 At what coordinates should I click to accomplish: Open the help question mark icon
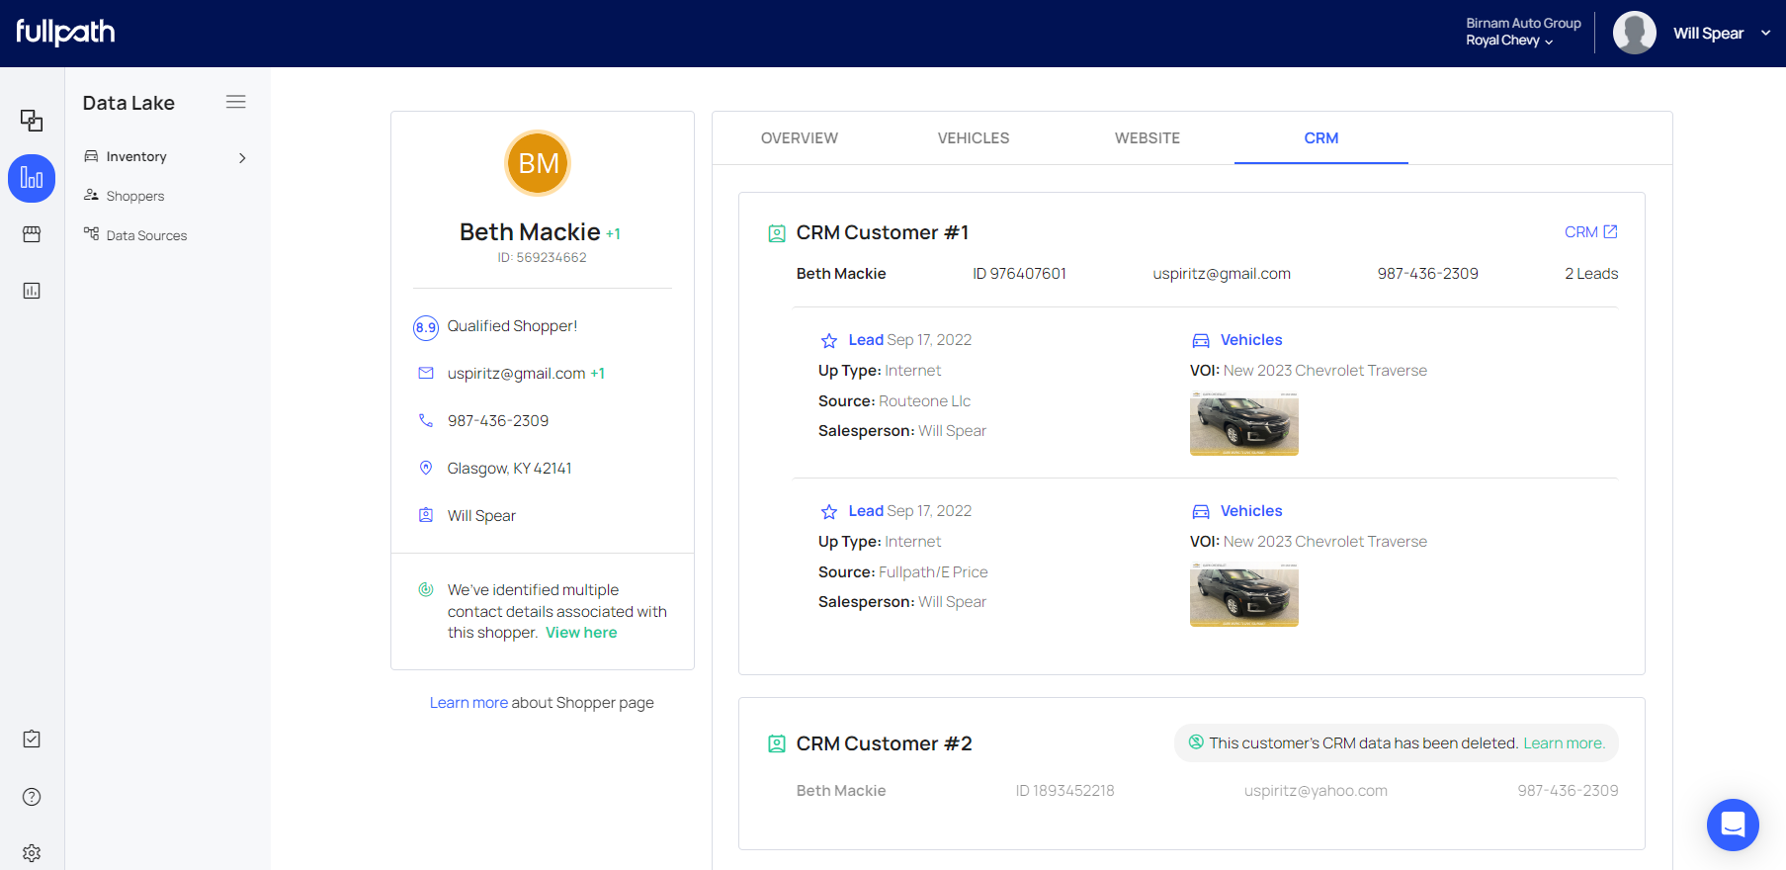click(x=32, y=797)
